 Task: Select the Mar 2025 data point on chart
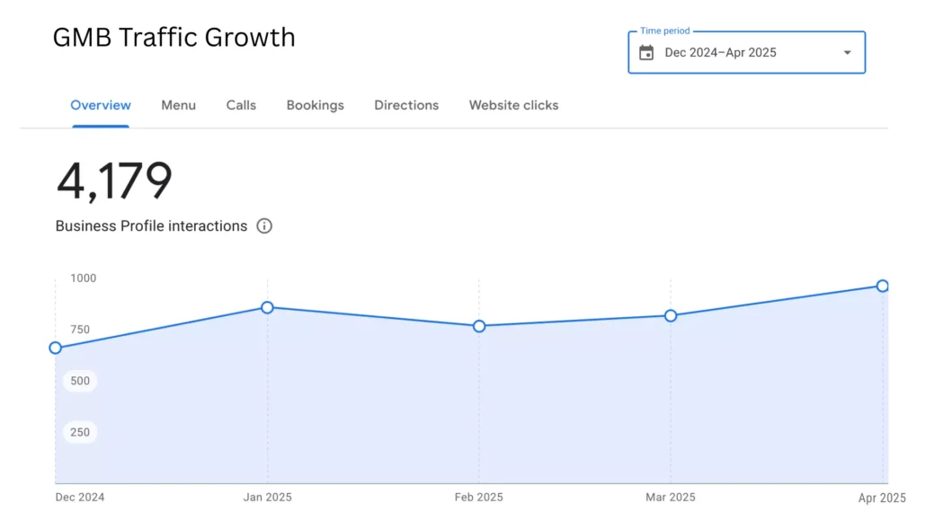point(671,316)
